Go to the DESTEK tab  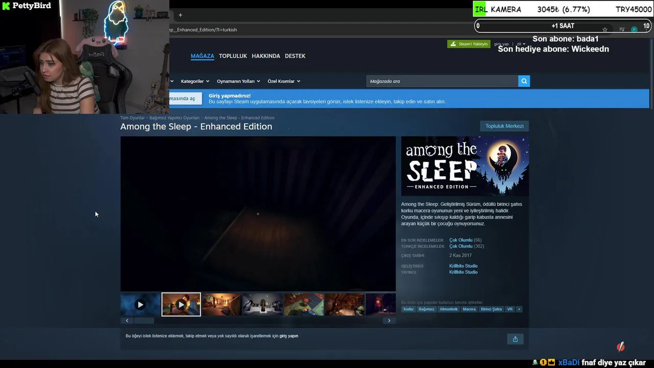tap(295, 56)
